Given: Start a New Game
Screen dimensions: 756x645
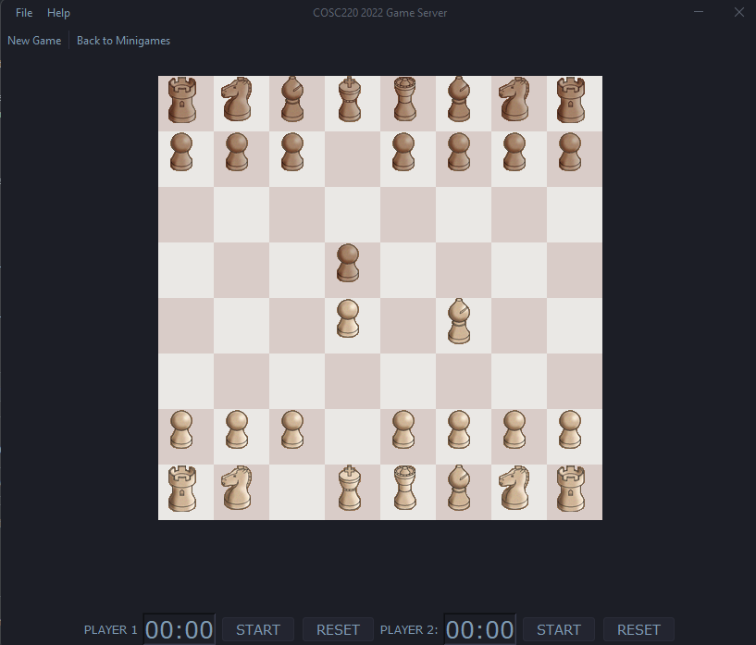Looking at the screenshot, I should (x=33, y=41).
